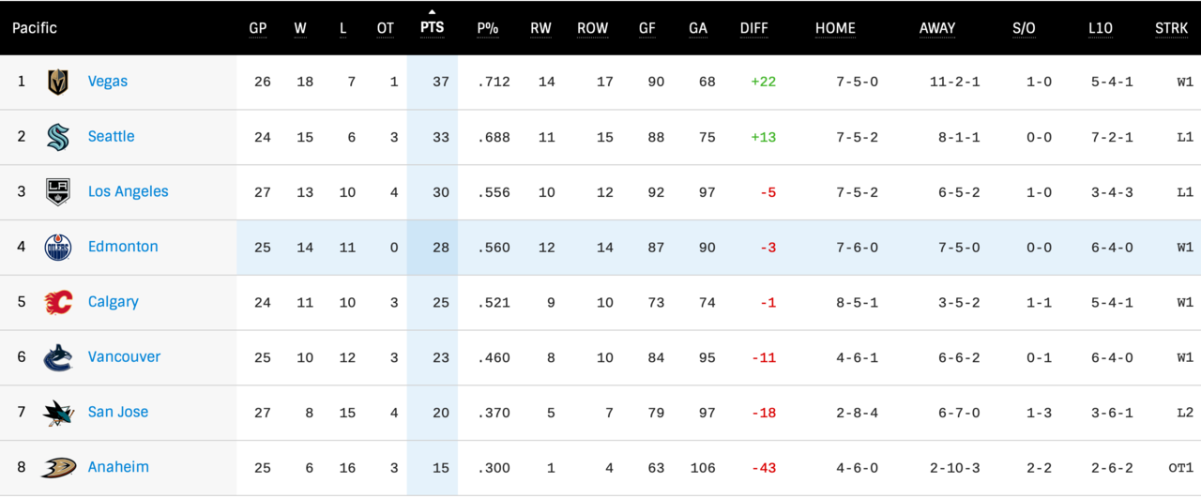
Task: Click the Anaheim Ducks logo
Action: [x=58, y=468]
